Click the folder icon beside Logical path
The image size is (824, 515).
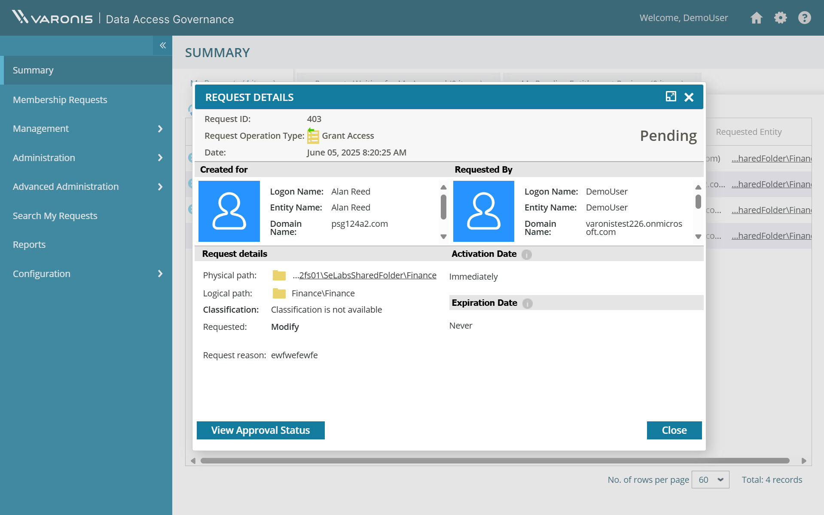(279, 293)
